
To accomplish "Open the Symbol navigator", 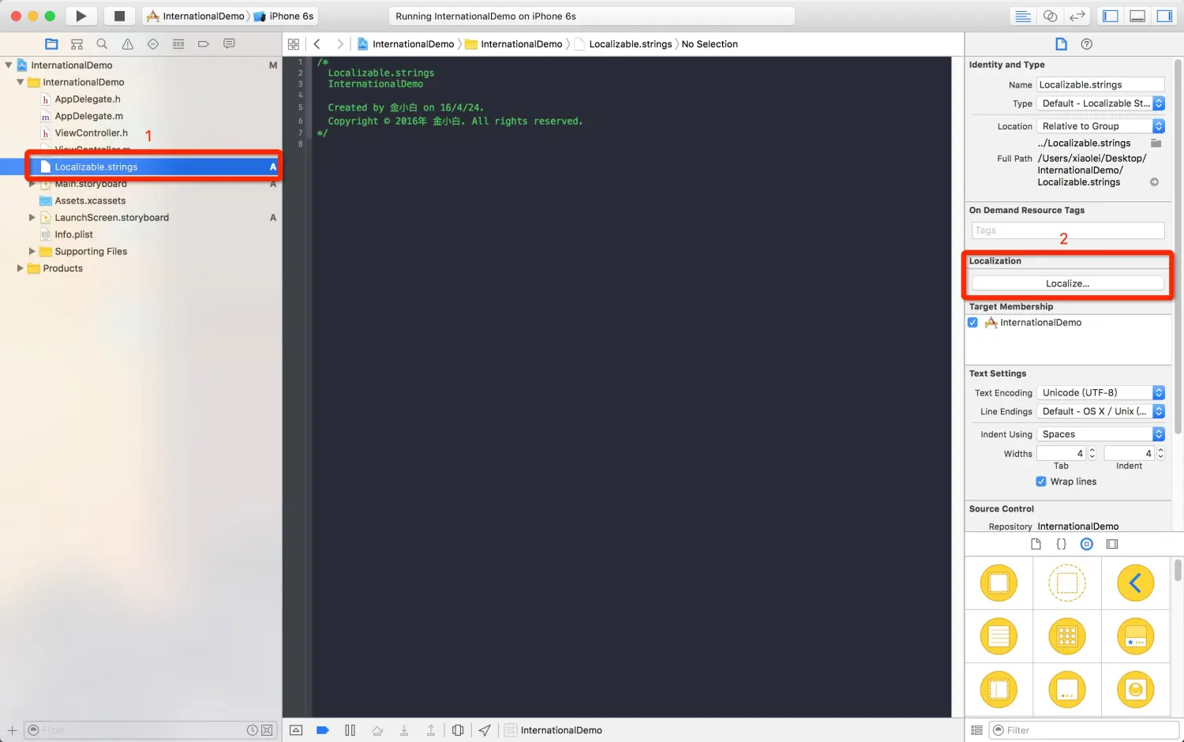I will coord(77,44).
